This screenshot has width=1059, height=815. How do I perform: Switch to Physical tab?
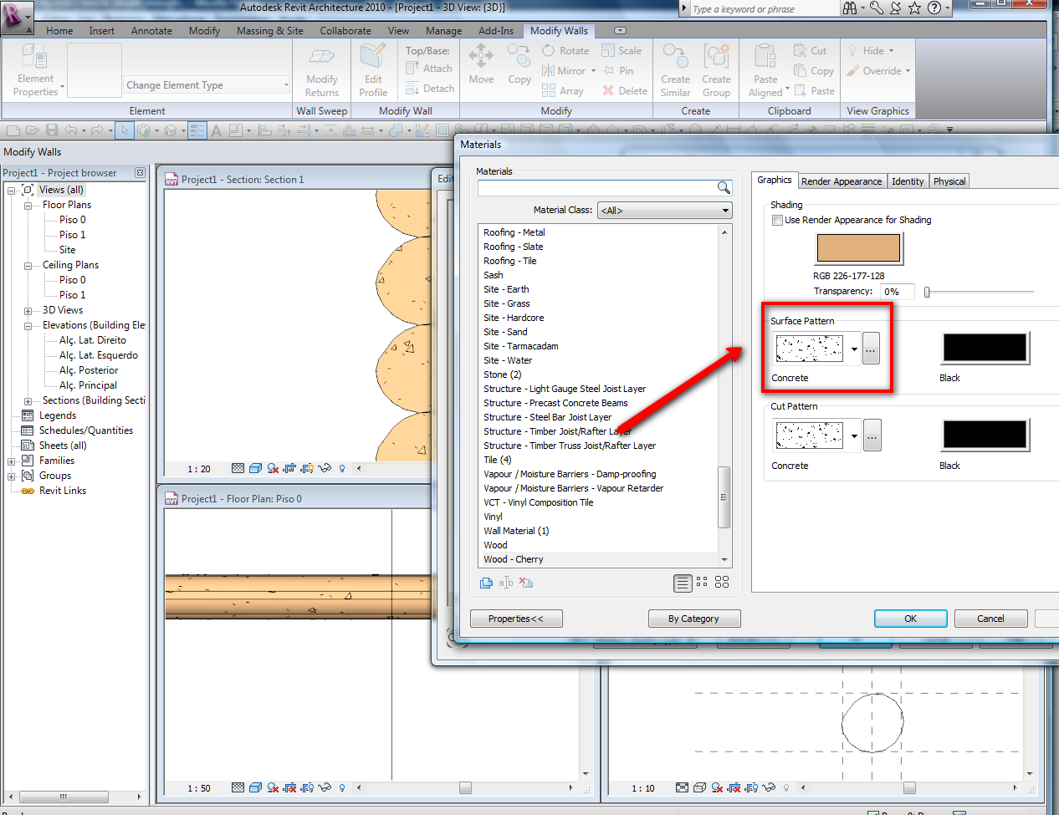pos(949,181)
